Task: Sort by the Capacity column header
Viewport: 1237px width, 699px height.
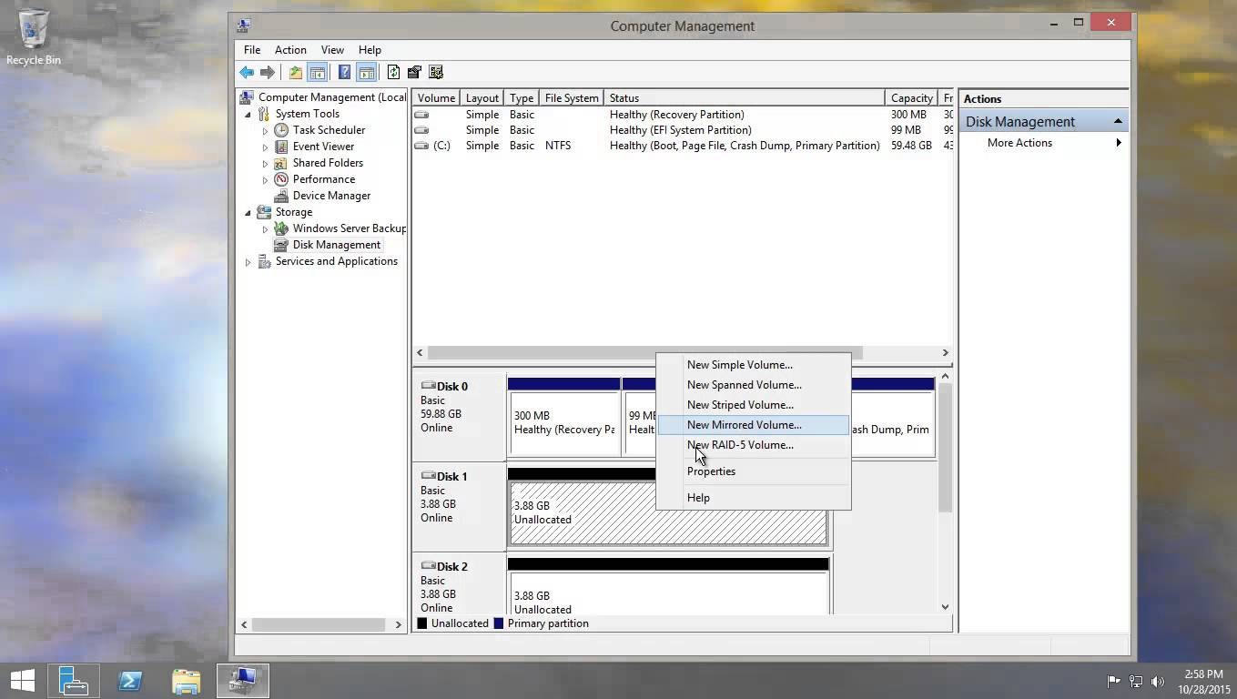Action: tap(911, 98)
